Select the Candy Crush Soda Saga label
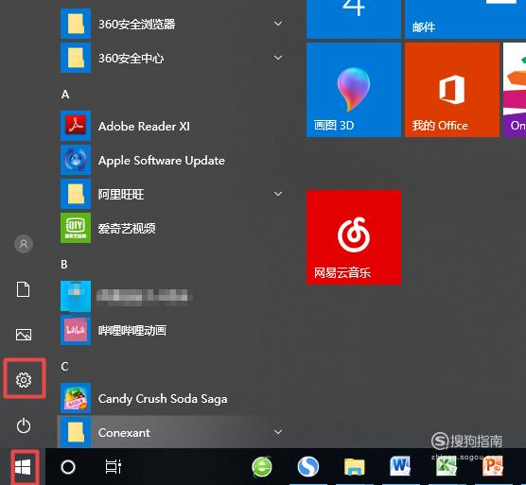Viewport: 526px width, 485px height. tap(163, 399)
